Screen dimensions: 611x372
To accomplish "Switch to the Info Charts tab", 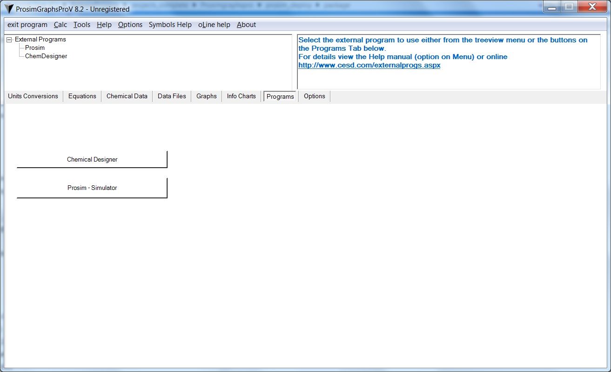I will [242, 96].
